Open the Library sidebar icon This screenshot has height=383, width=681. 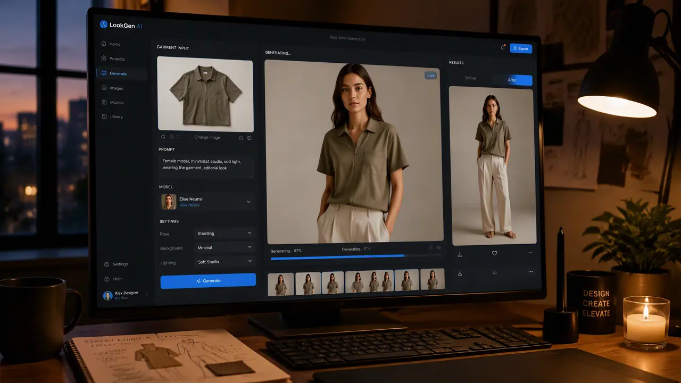pos(104,116)
